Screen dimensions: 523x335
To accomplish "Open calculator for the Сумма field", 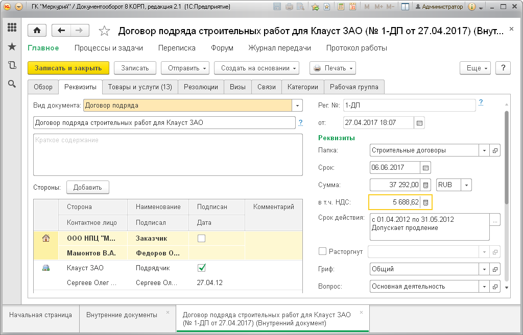I will coord(425,185).
